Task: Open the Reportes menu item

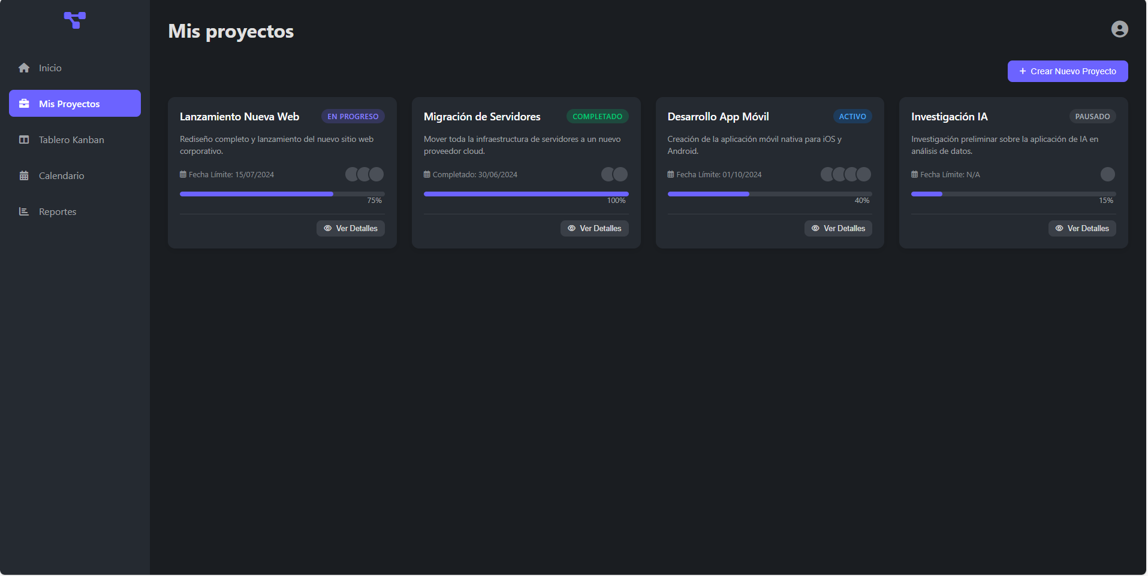Action: [x=58, y=212]
